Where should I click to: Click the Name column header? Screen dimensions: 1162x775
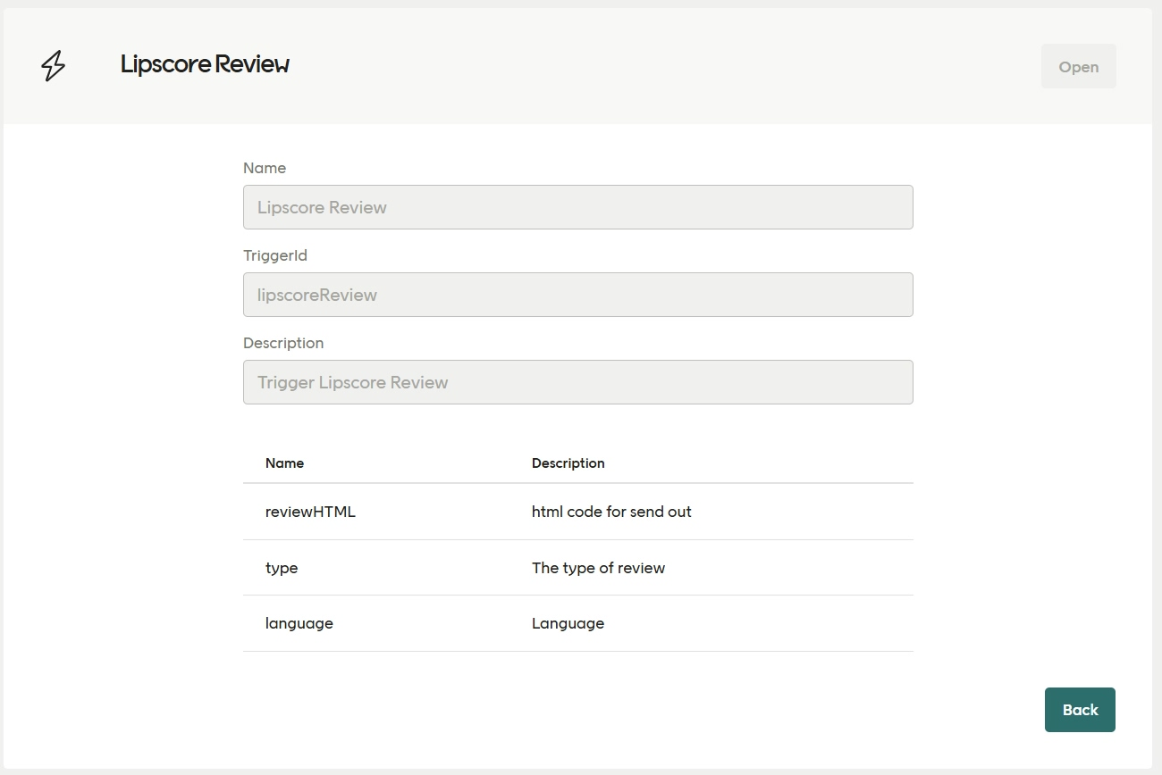tap(284, 462)
